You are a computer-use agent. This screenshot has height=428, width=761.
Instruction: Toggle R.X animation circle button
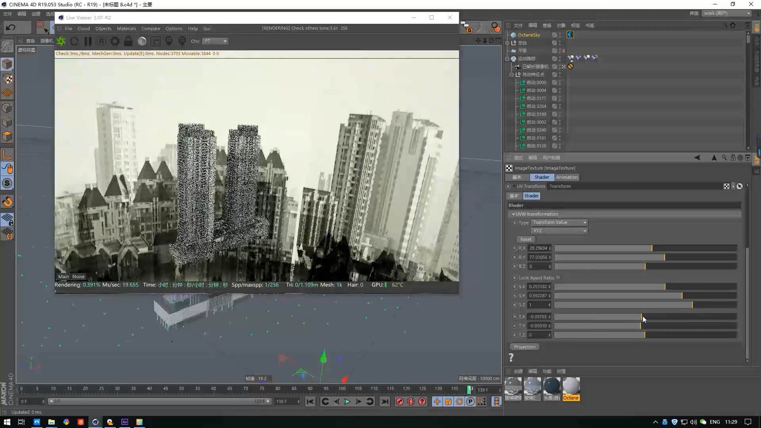[x=514, y=248]
